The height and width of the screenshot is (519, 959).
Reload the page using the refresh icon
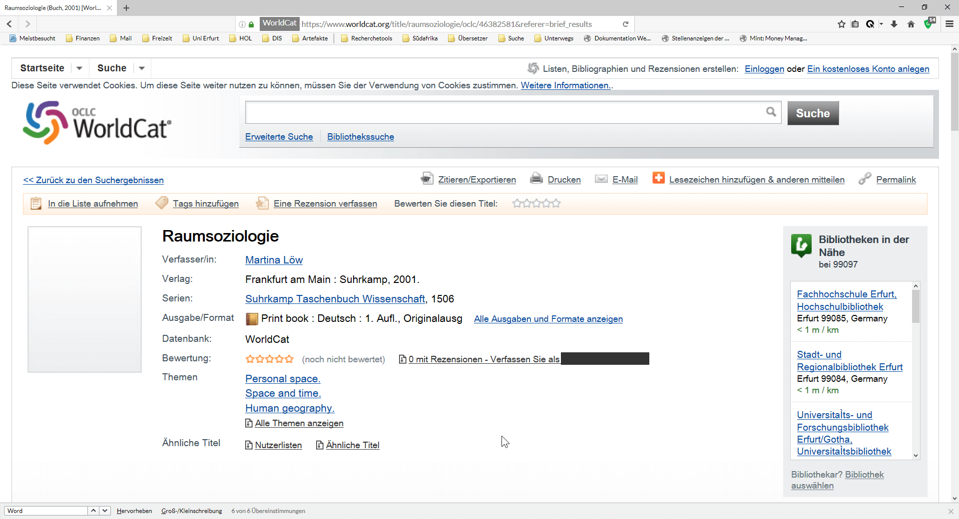[625, 24]
